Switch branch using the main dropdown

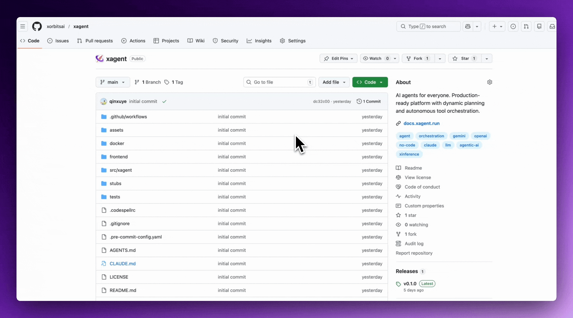tap(113, 82)
